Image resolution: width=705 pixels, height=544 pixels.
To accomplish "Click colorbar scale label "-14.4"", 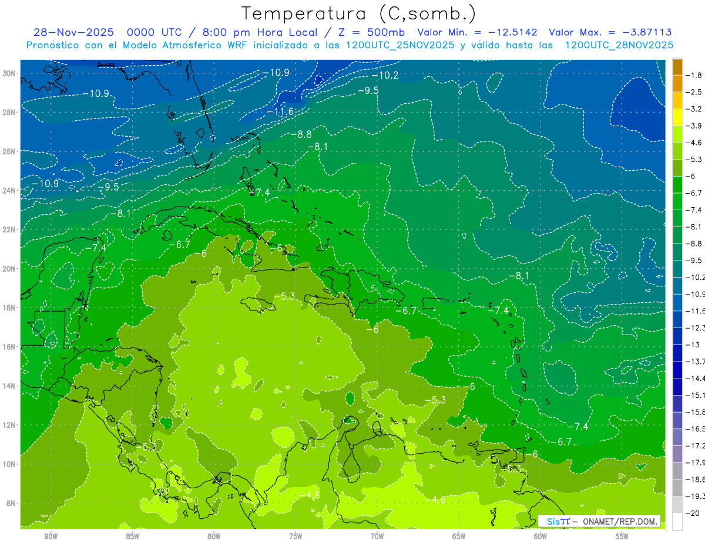I will tap(695, 378).
